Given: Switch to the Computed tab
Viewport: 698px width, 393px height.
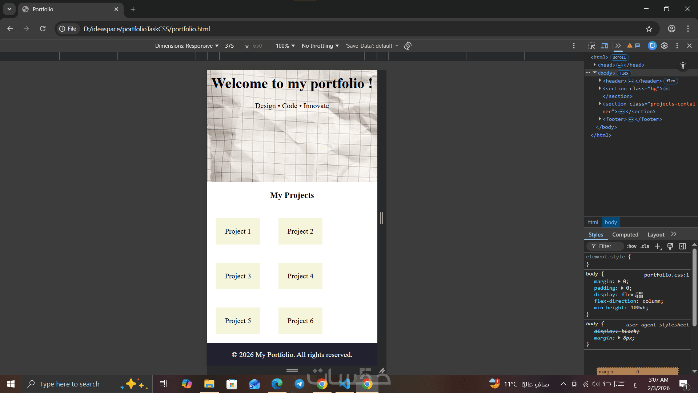Looking at the screenshot, I should pyautogui.click(x=625, y=235).
